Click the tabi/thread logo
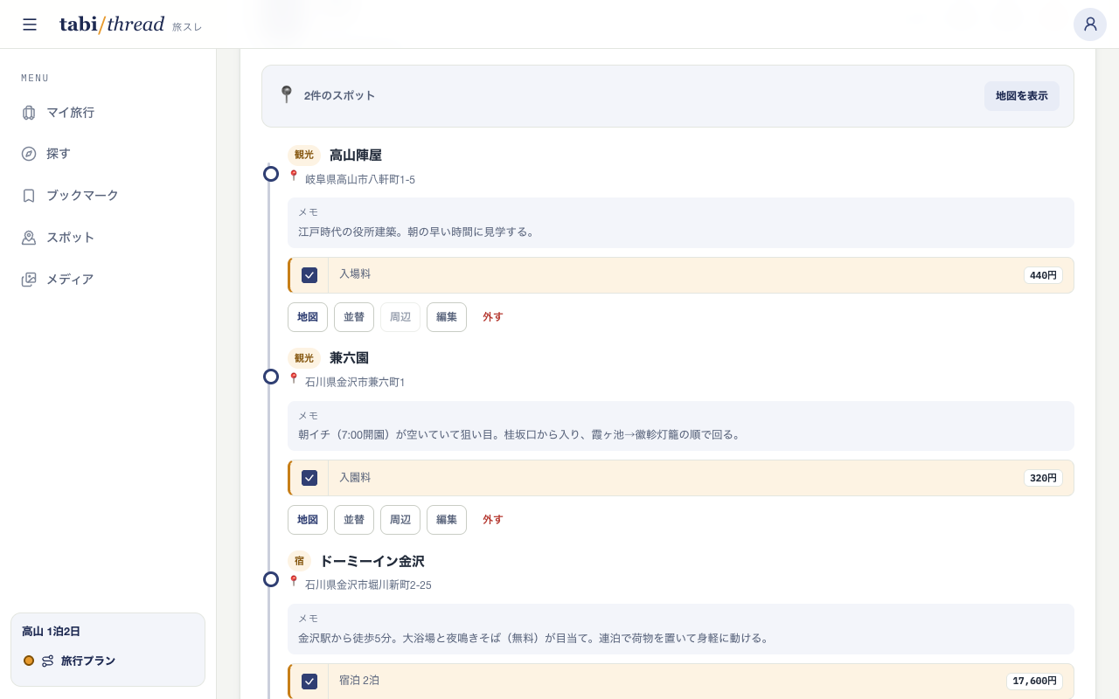This screenshot has height=699, width=1119. [112, 24]
